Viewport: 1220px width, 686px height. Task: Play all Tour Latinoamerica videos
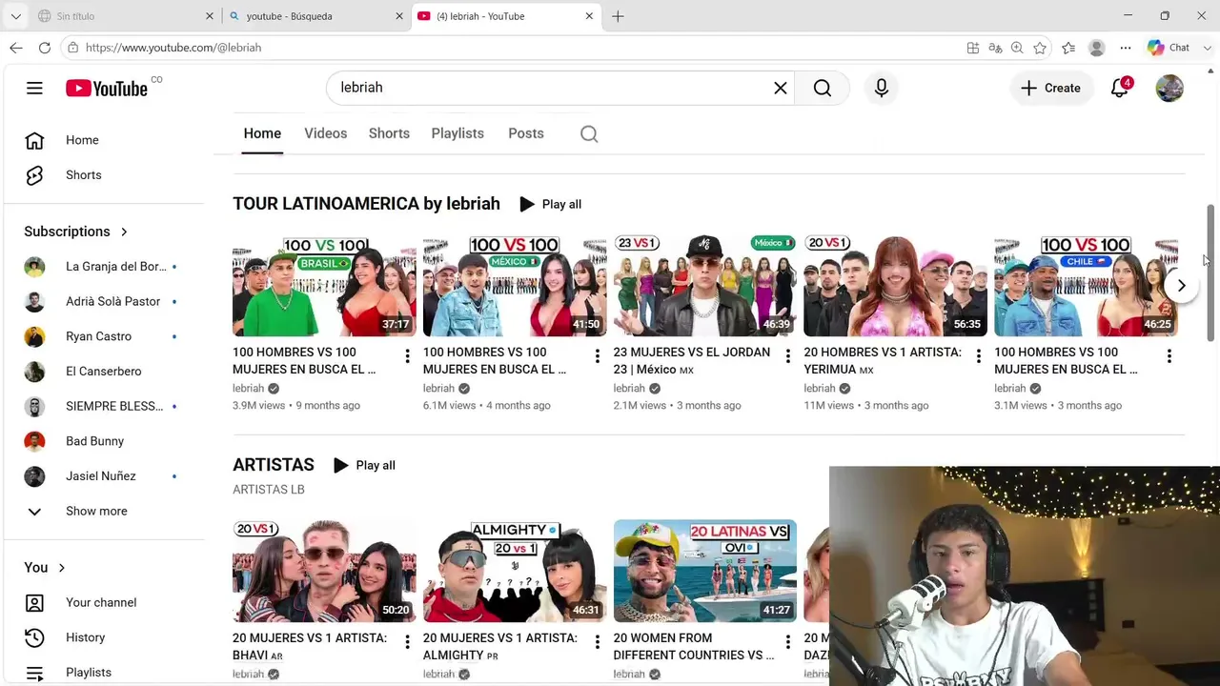tap(550, 204)
